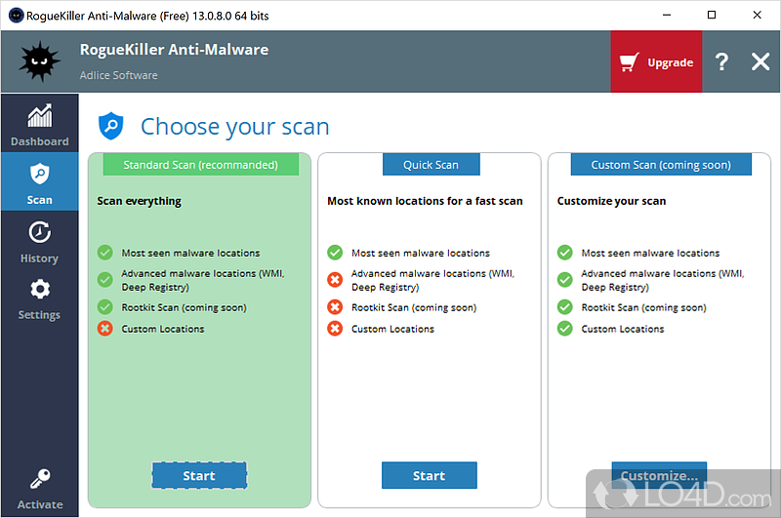Click green check beside Custom Scan Custom Locations
This screenshot has width=781, height=518.
(565, 329)
